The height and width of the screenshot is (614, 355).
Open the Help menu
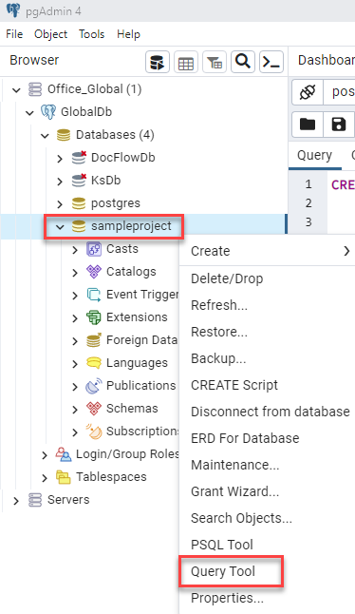(128, 34)
